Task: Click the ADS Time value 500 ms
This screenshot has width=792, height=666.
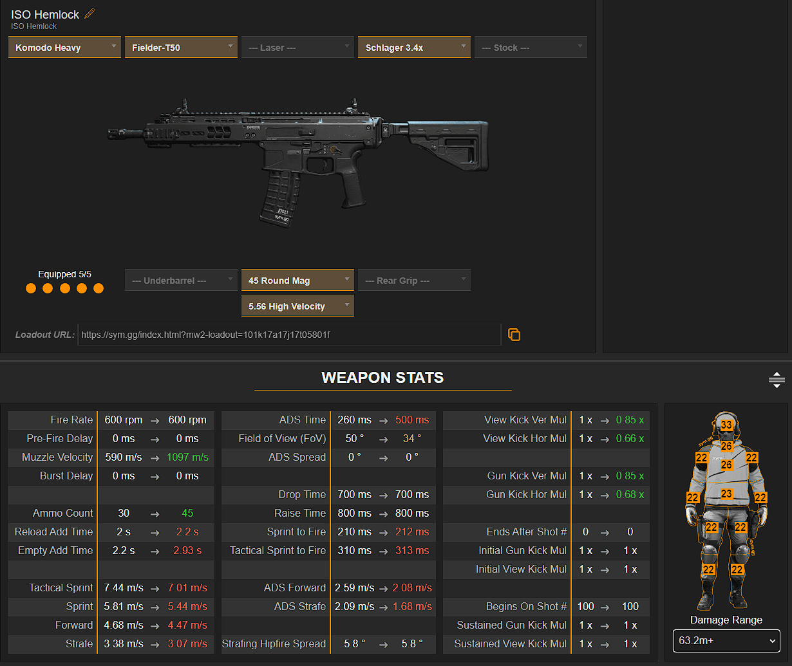Action: [412, 420]
